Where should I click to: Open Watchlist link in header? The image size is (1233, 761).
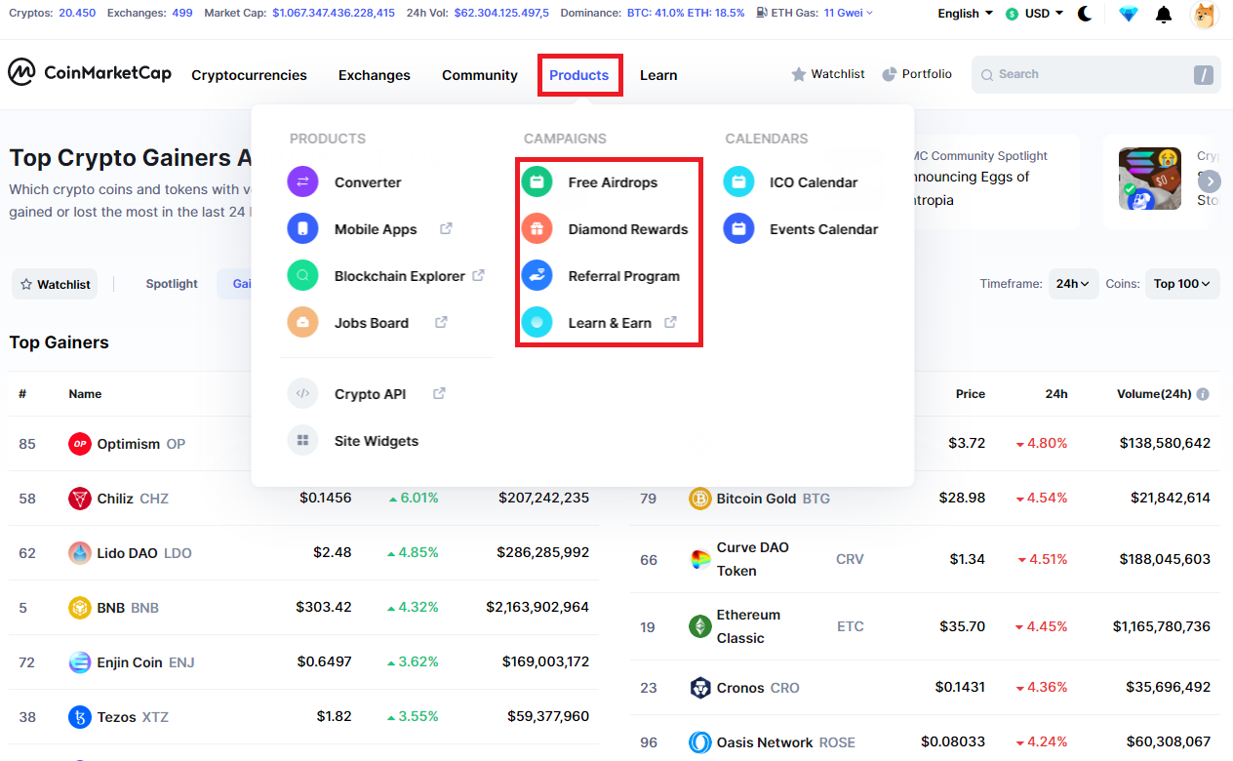tap(828, 74)
